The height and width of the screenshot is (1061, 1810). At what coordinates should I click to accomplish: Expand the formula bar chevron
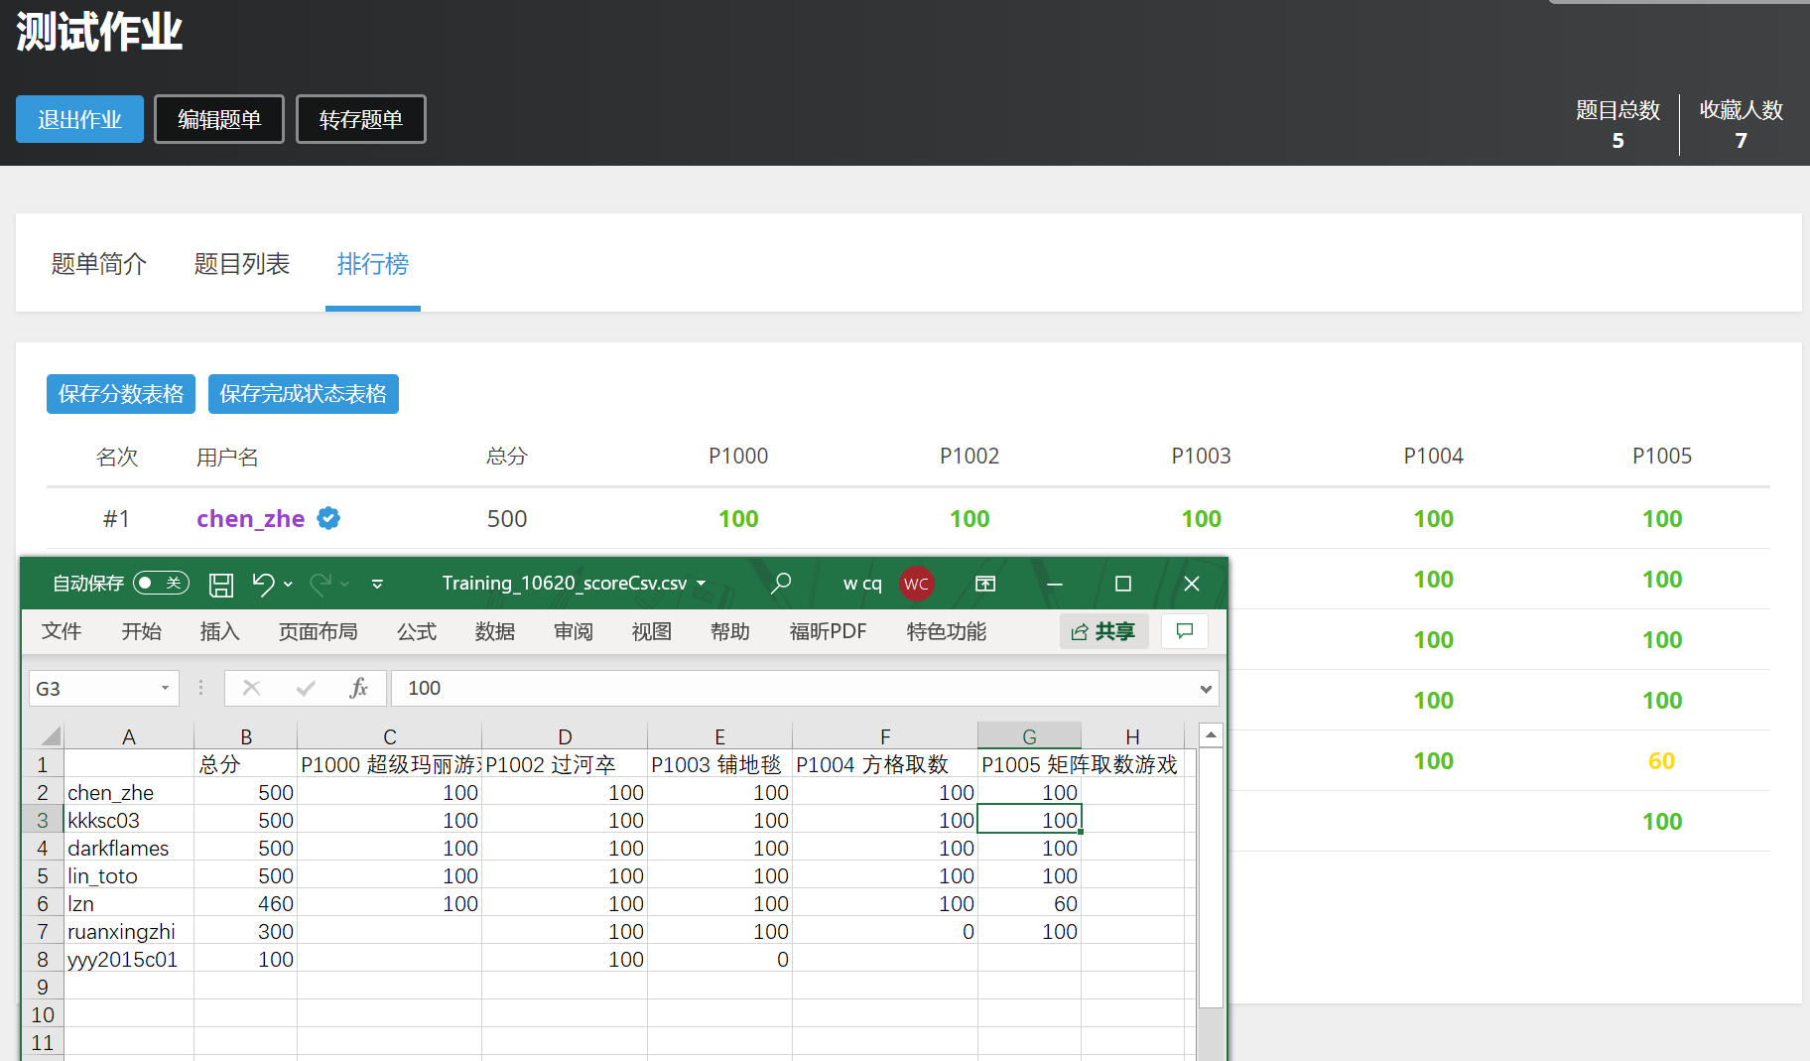coord(1206,689)
